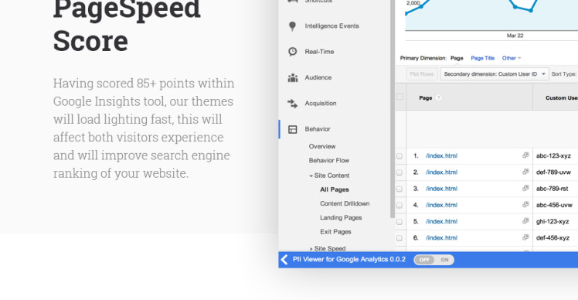
Task: Toggle the PII Viewer OFF/ON switch
Action: [x=433, y=260]
